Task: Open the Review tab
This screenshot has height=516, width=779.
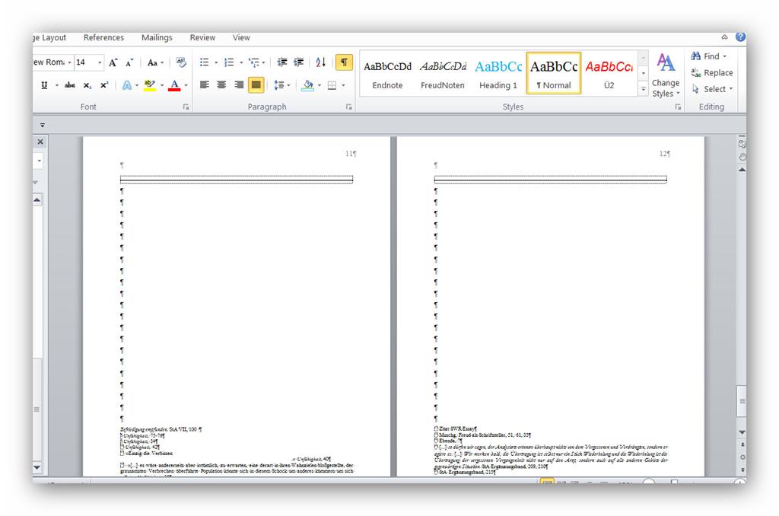Action: click(x=202, y=37)
